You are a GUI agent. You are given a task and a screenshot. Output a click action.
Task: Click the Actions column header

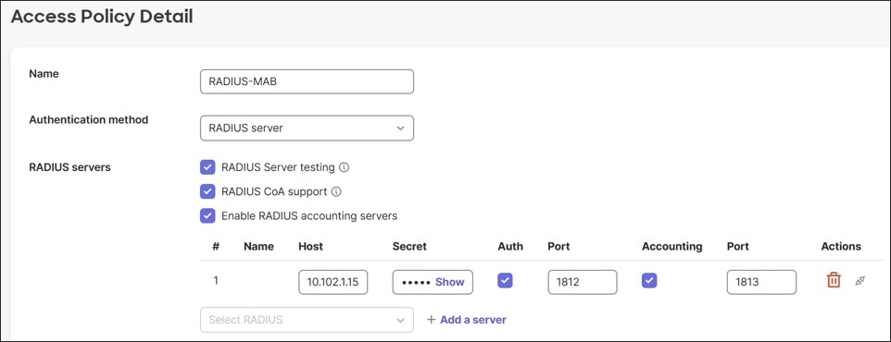(841, 246)
